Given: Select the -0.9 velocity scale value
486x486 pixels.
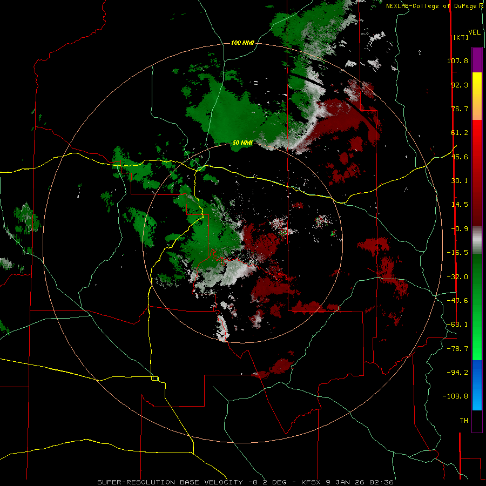Looking at the screenshot, I should pos(460,229).
